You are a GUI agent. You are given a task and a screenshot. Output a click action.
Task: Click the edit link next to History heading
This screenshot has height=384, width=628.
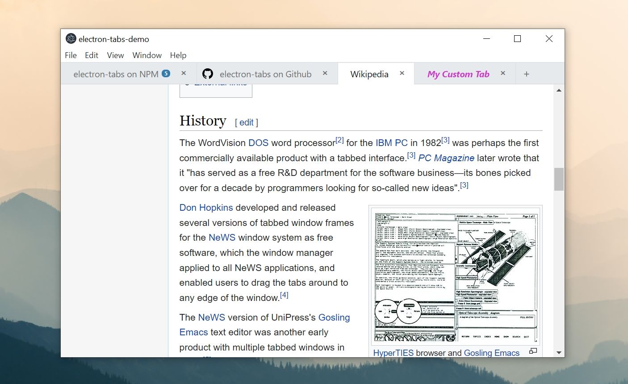(246, 122)
